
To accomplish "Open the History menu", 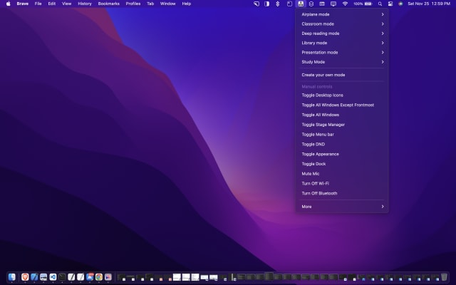I will tap(85, 4).
